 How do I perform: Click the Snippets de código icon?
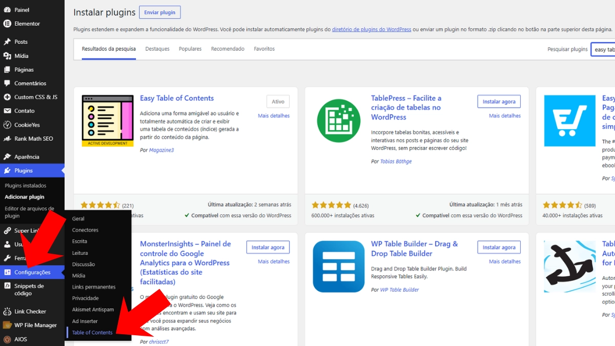[7, 286]
